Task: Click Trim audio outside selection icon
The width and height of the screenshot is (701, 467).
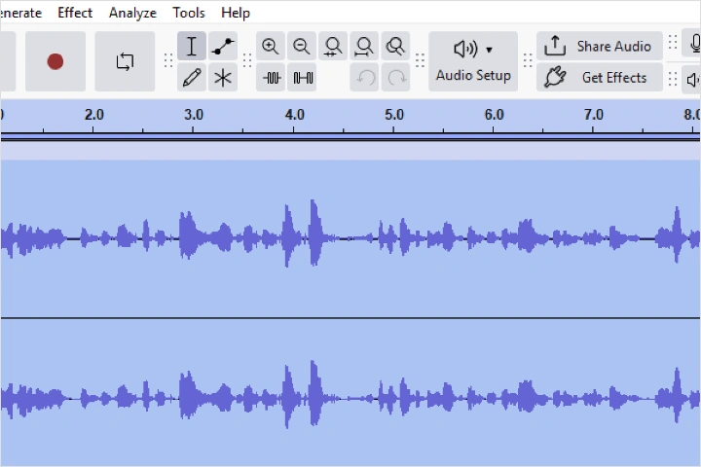Action: click(271, 78)
